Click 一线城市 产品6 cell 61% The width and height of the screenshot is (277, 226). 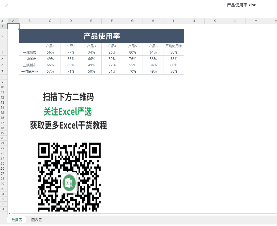153,53
